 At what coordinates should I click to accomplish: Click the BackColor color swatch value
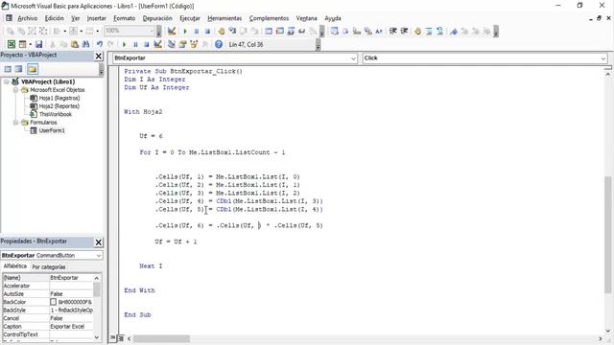[54, 302]
